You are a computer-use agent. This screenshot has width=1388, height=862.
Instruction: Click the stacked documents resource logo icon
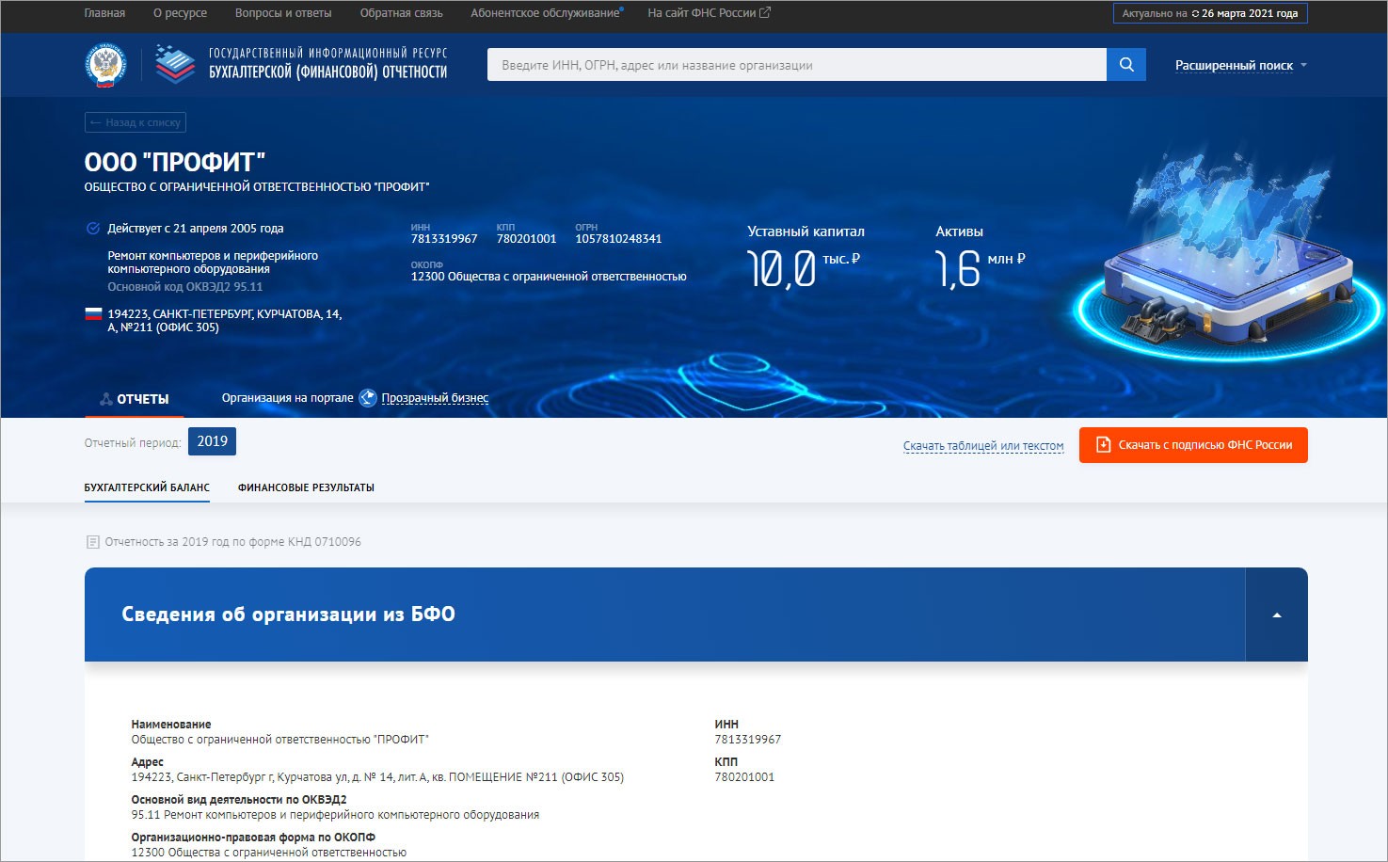tap(175, 64)
